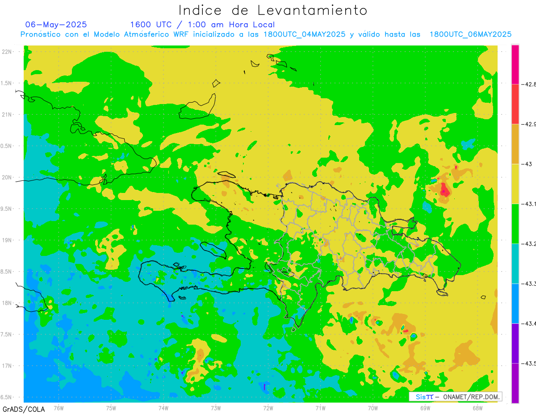Click the '17N' latitude label
536x414 pixels.
point(7,366)
